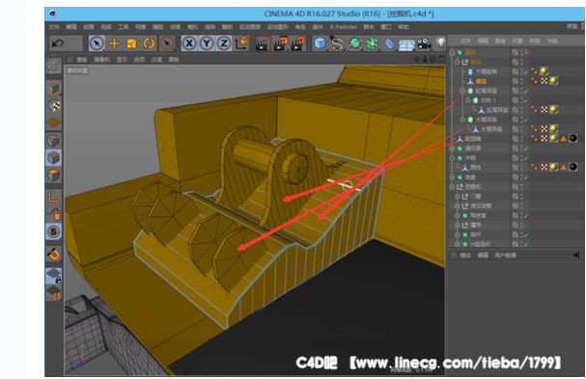
Task: Select the Rotate tool
Action: (149, 43)
